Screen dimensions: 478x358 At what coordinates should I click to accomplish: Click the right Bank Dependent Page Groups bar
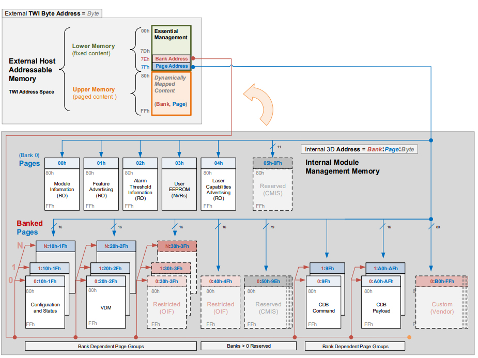pos(355,346)
